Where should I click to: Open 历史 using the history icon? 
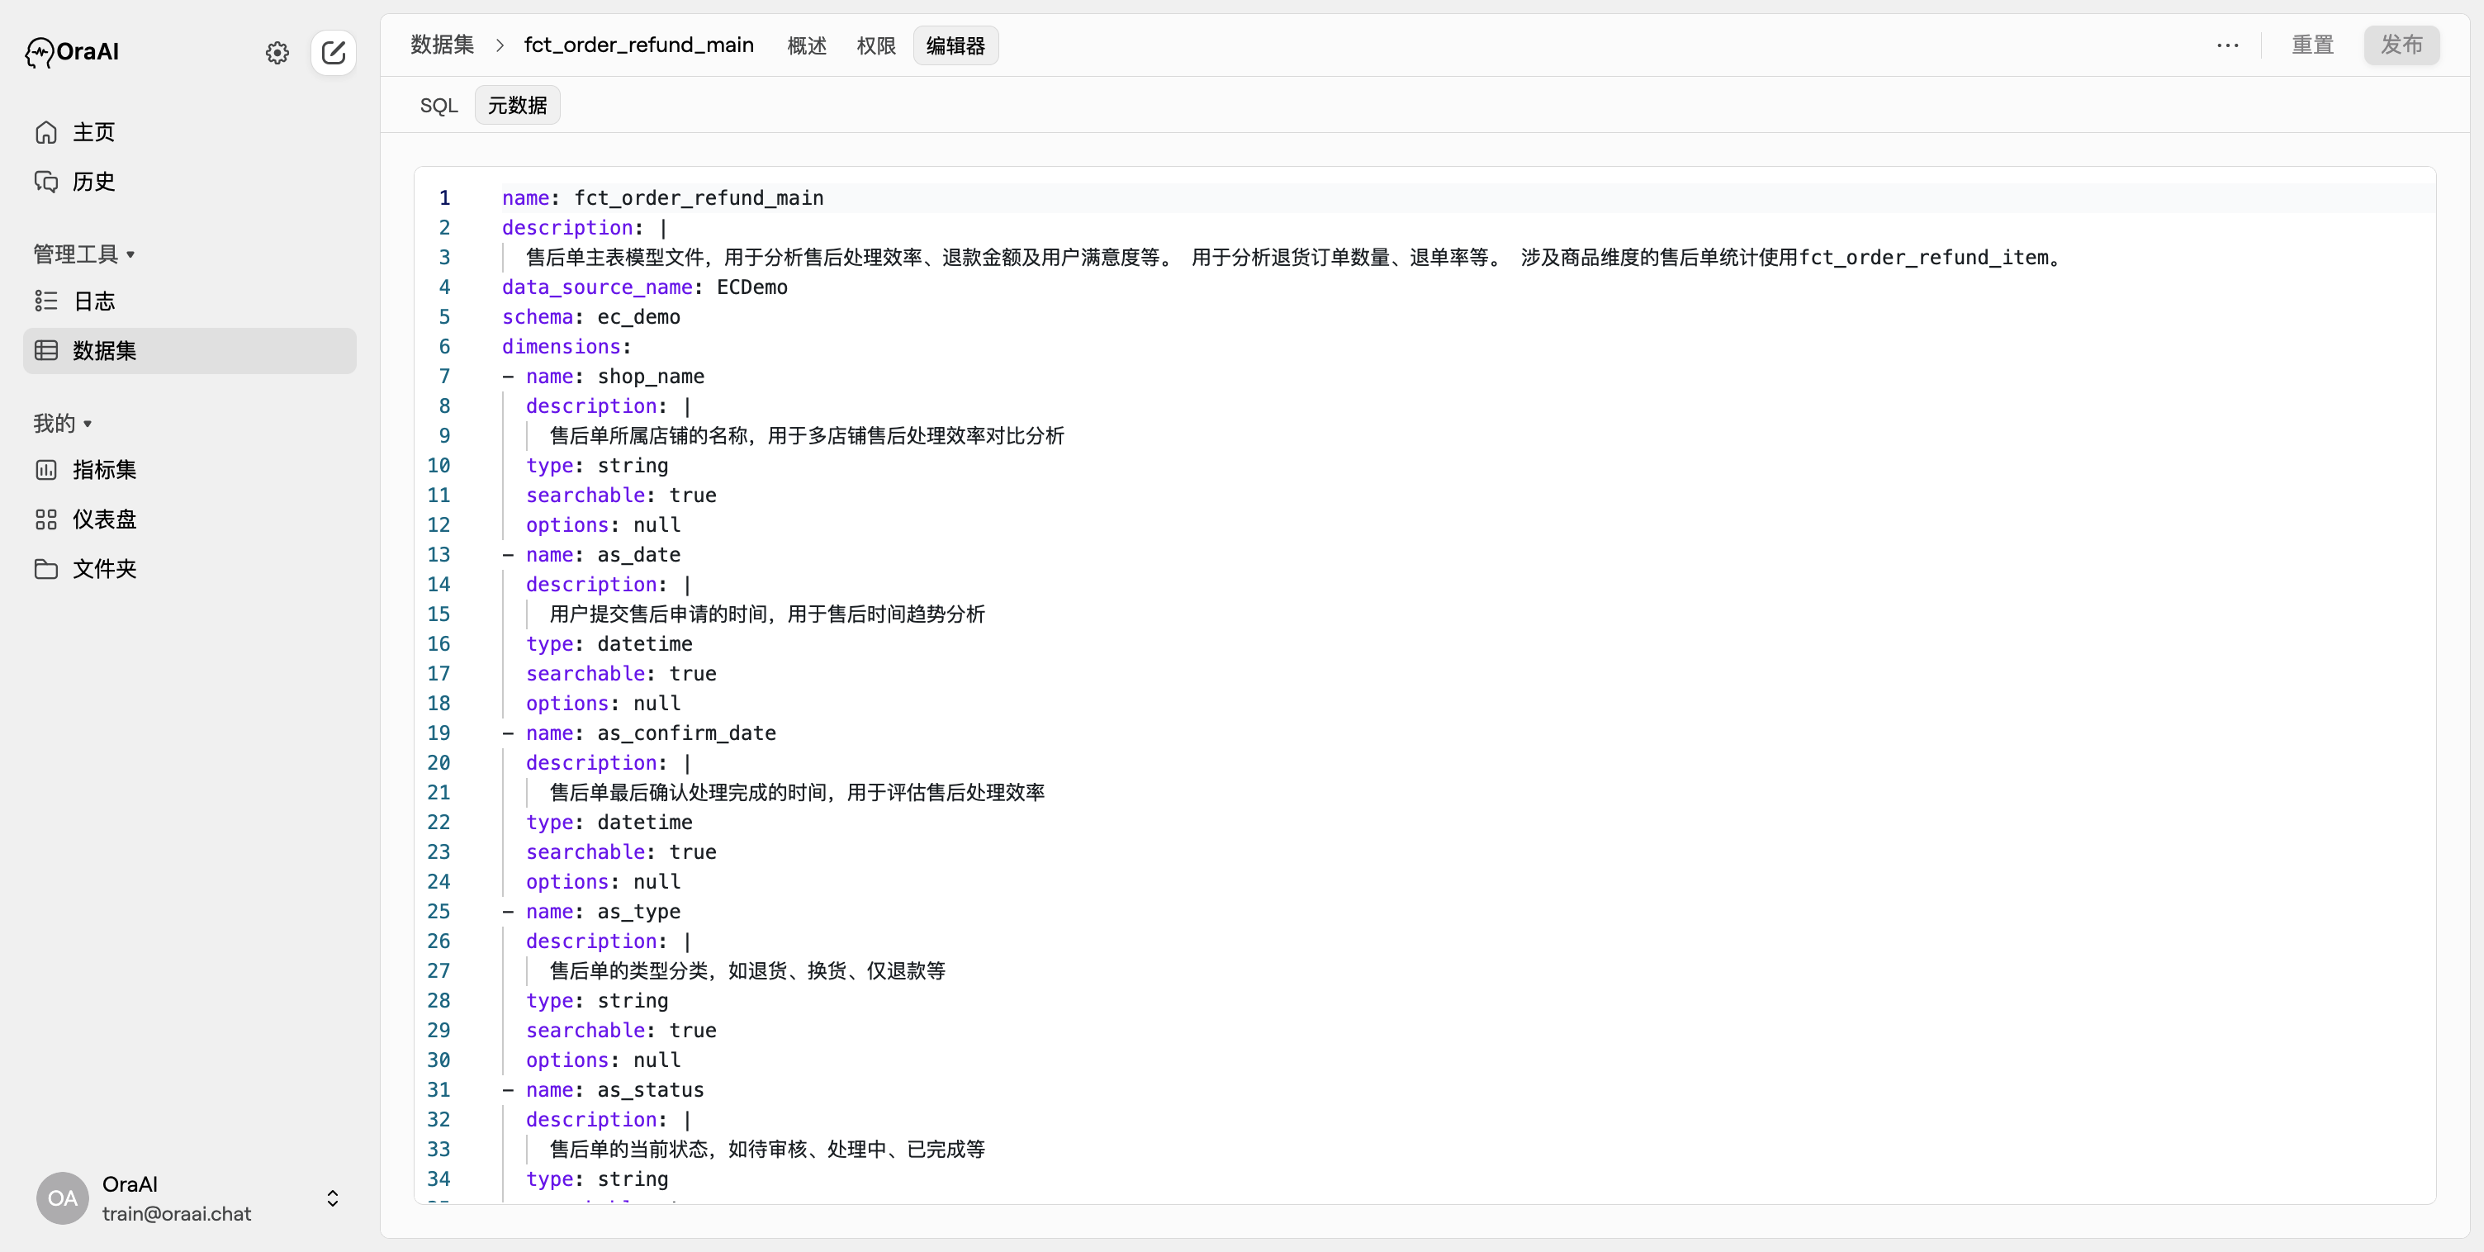45,180
